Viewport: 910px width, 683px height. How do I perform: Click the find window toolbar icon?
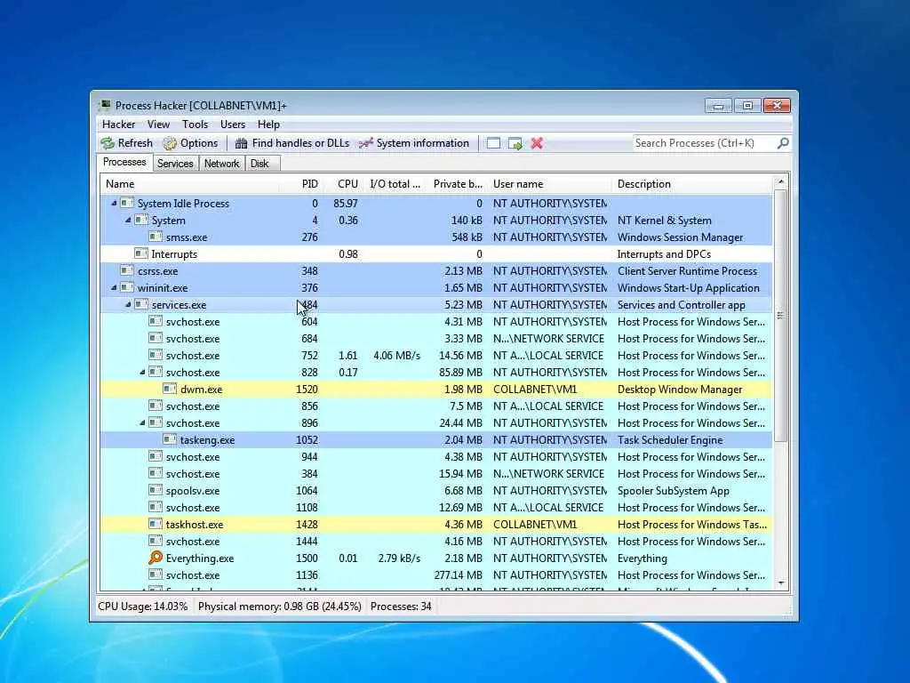point(493,143)
